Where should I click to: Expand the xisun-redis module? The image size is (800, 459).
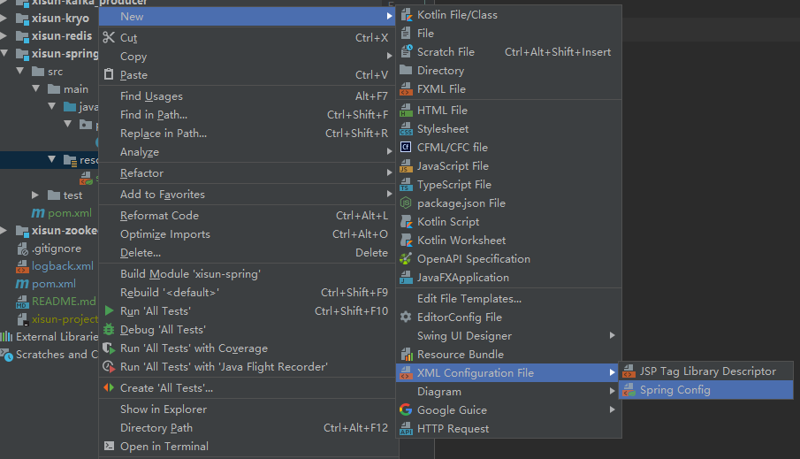6,36
